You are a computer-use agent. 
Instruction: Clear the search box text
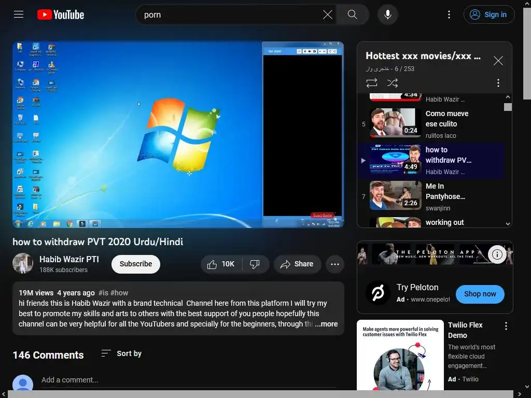[x=328, y=15]
